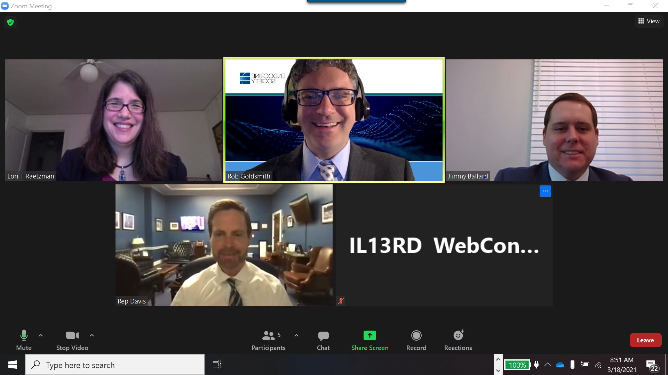668x375 pixels.
Task: Click the three-dot menu on participant tile
Action: point(545,191)
